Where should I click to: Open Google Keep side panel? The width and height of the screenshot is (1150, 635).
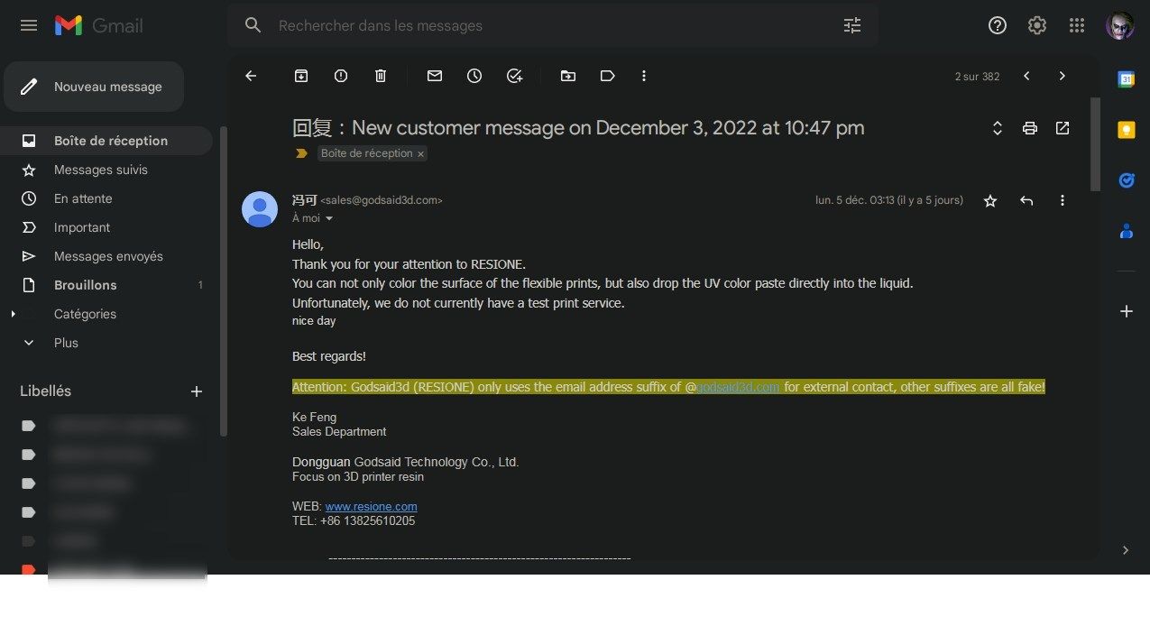(x=1126, y=130)
